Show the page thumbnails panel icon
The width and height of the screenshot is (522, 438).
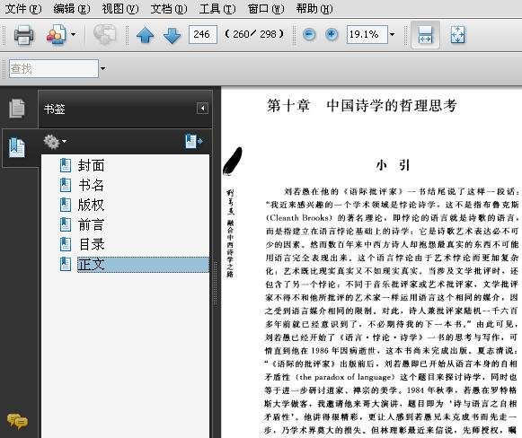tap(17, 109)
